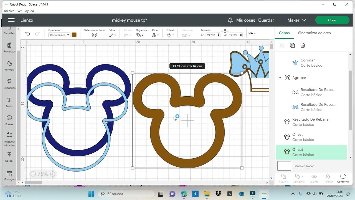355x200 pixels.
Task: Click the duplicate layer icon
Action: (292, 45)
